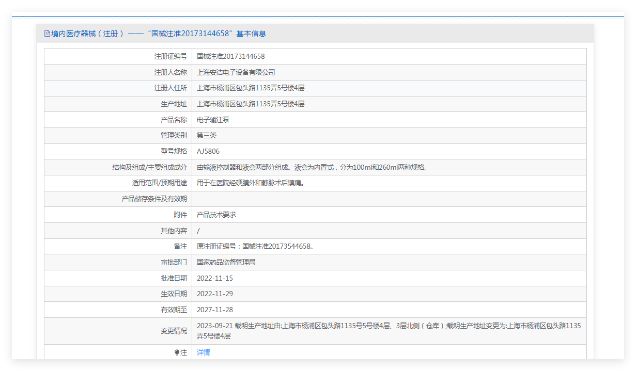This screenshot has height=371, width=636.
Task: Click the 产品名称 label
Action: pyautogui.click(x=174, y=120)
